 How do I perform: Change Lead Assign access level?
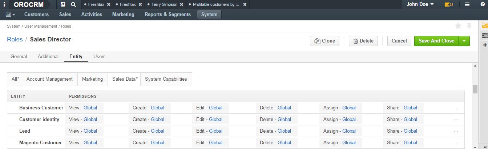(x=349, y=131)
